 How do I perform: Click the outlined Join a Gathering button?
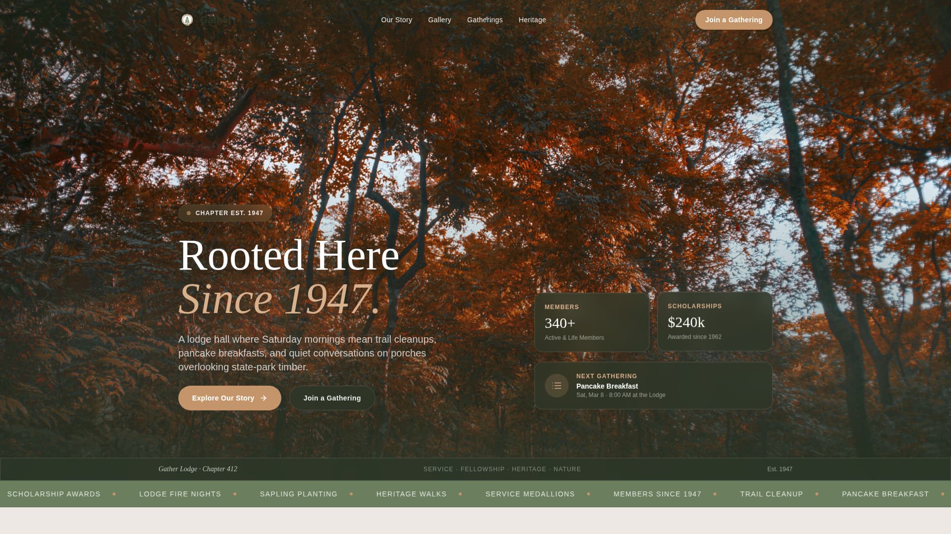pyautogui.click(x=332, y=398)
